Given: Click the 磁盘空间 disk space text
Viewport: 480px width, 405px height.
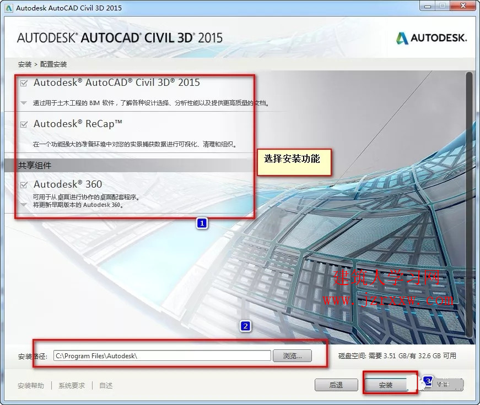Looking at the screenshot, I should point(397,356).
